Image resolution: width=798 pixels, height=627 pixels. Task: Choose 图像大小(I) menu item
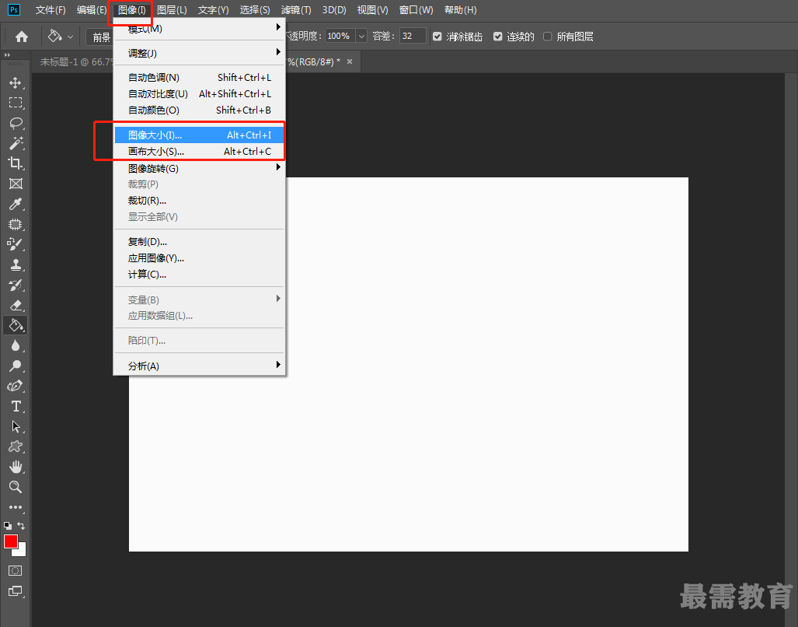pyautogui.click(x=198, y=135)
